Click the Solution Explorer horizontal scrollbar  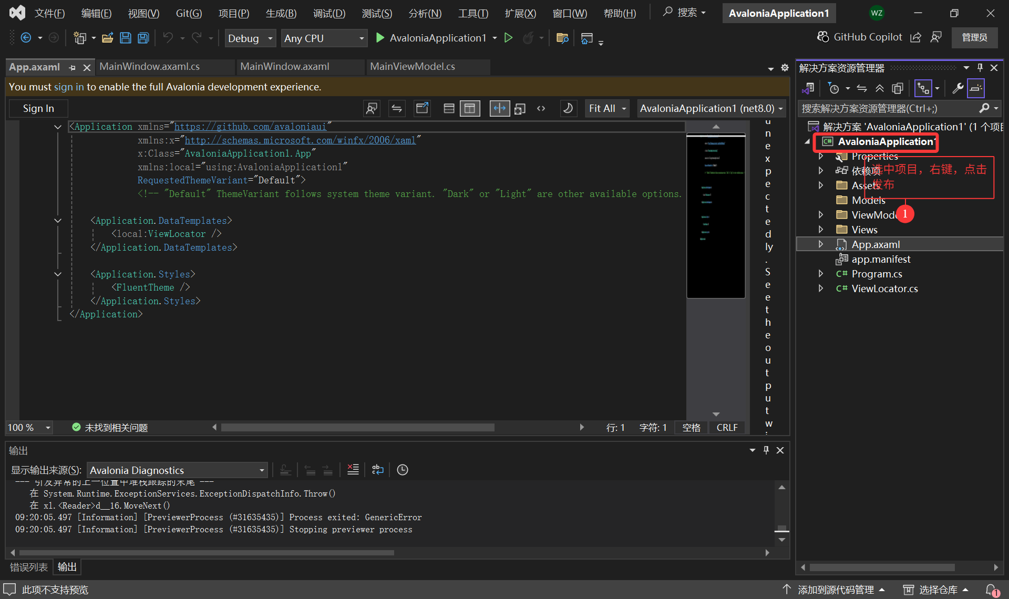[x=882, y=567]
